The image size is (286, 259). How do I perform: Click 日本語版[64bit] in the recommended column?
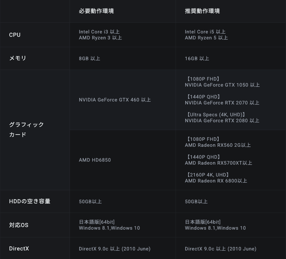[x=203, y=222]
